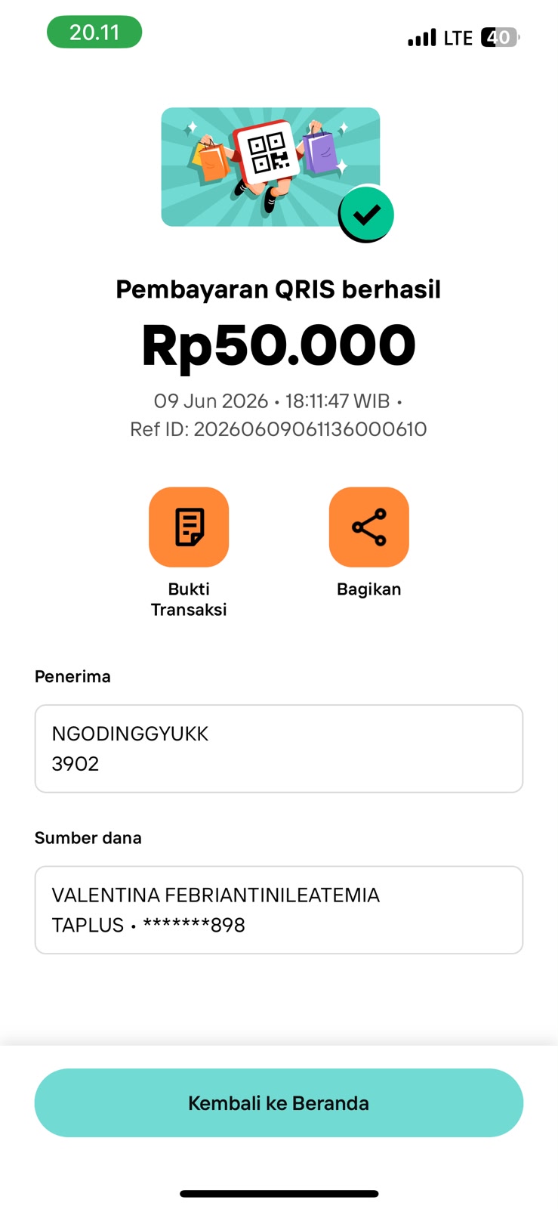This screenshot has width=558, height=1209.
Task: Tap the green success checkmark badge
Action: [366, 215]
